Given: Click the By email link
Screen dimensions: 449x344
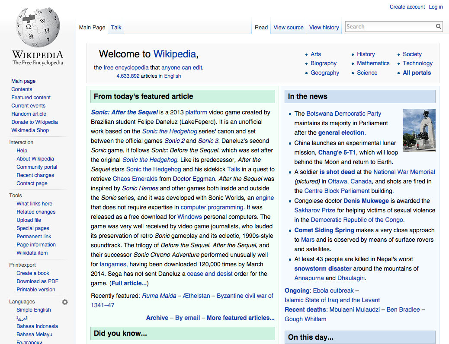Looking at the screenshot, I should click(x=188, y=318).
